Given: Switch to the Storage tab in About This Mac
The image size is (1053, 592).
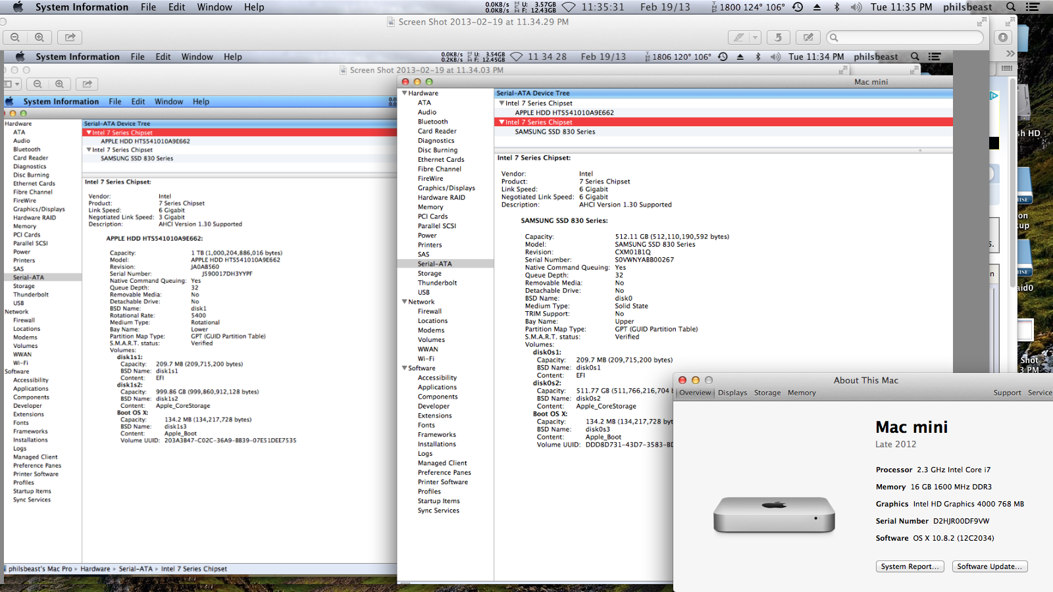Looking at the screenshot, I should click(x=767, y=393).
